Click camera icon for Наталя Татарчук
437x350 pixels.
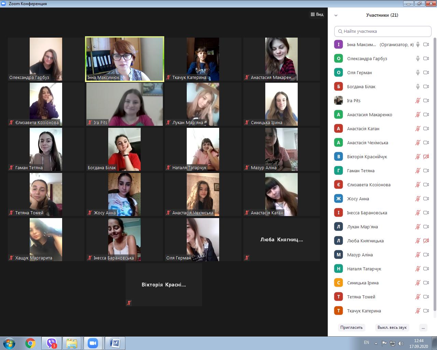coord(426,269)
